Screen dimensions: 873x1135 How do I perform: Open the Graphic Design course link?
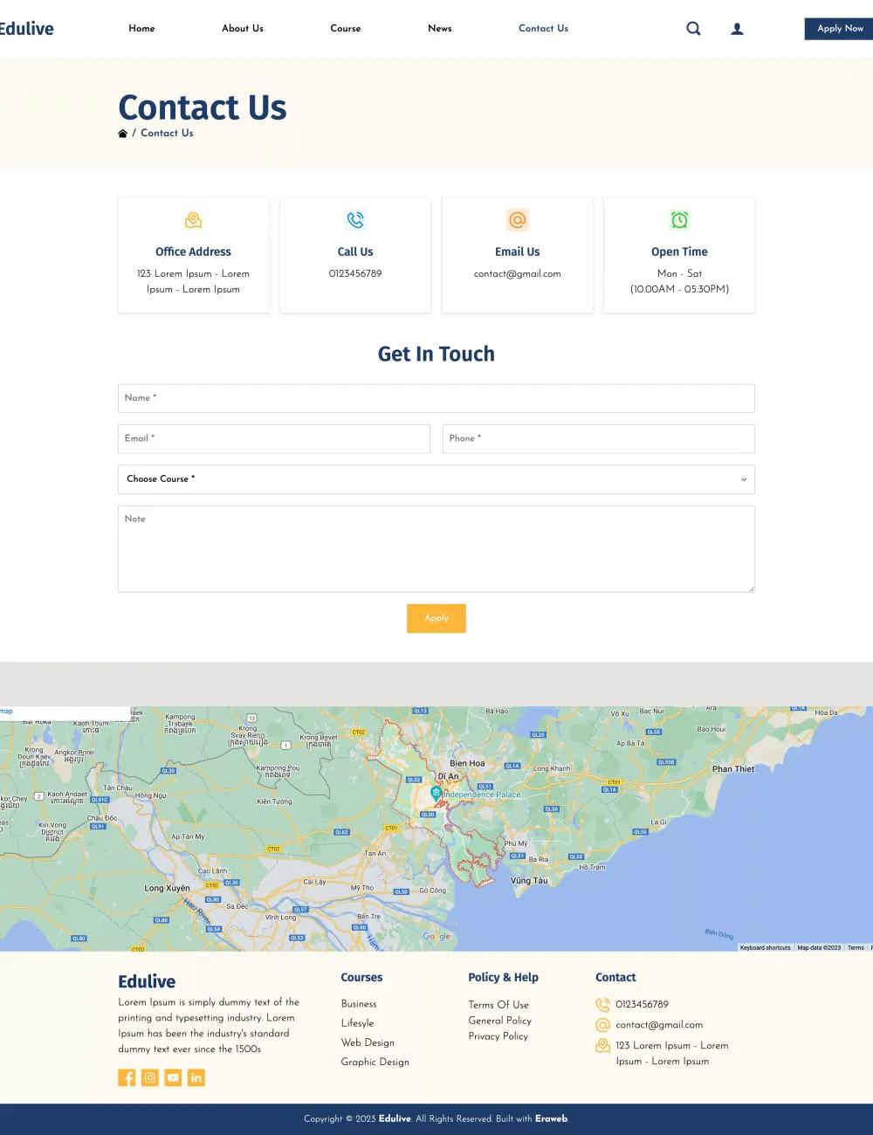pos(375,1062)
